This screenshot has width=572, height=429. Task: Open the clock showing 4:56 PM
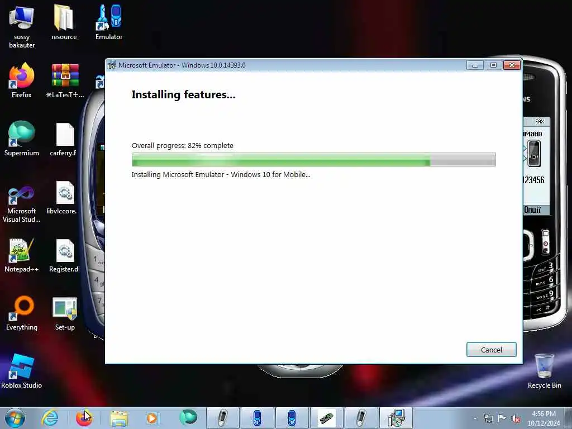[544, 418]
